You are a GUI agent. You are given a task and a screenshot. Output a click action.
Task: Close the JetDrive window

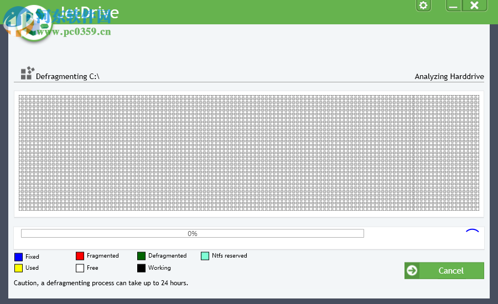(475, 5)
